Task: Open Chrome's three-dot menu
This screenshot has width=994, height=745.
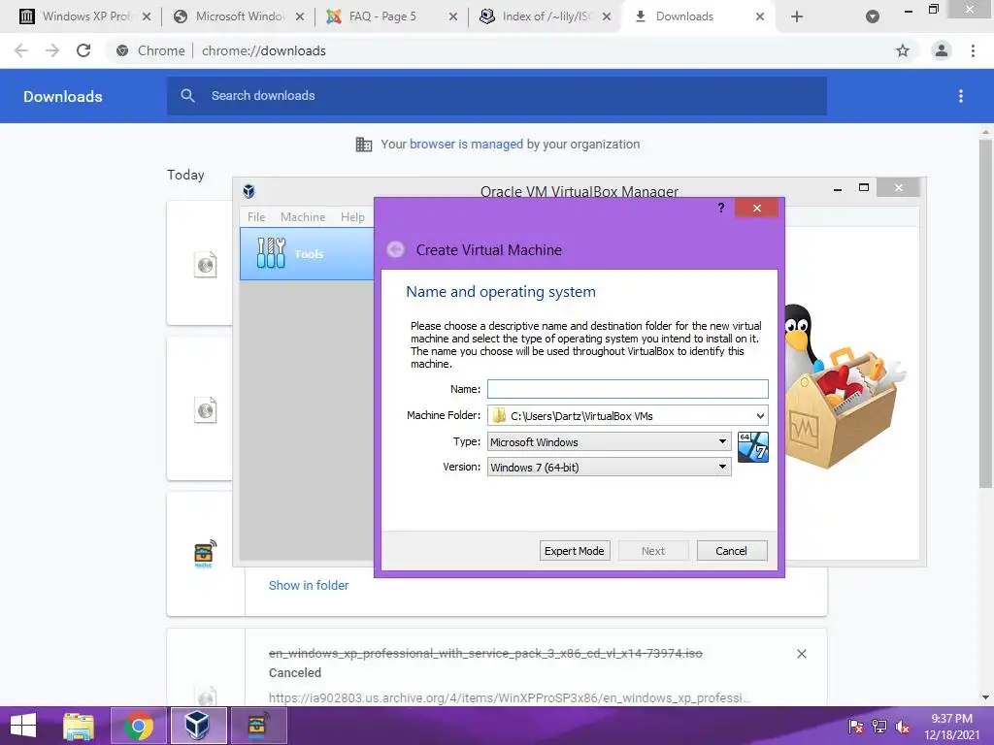Action: pos(973,50)
